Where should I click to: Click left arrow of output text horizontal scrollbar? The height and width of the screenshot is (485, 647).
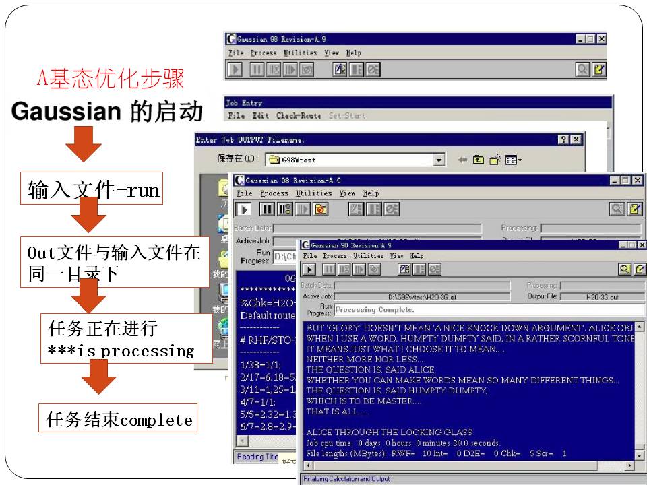click(308, 465)
